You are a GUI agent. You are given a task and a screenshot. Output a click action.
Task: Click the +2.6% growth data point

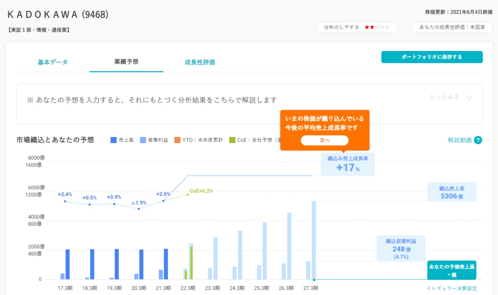(163, 201)
